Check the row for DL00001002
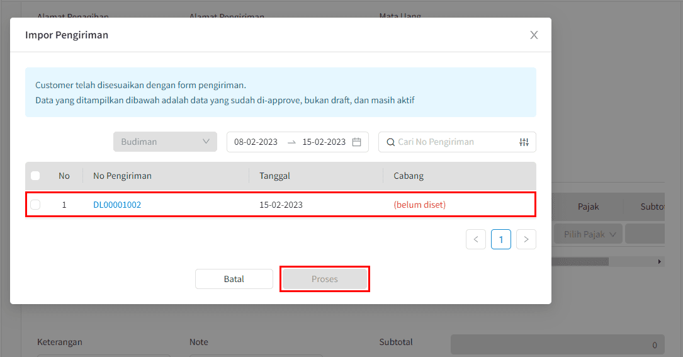Screen dimensions: 683x357 click(35, 205)
